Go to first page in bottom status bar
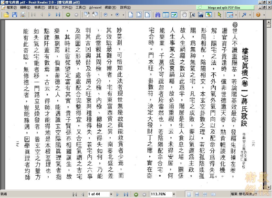The image size is (272, 198). [x=75, y=194]
